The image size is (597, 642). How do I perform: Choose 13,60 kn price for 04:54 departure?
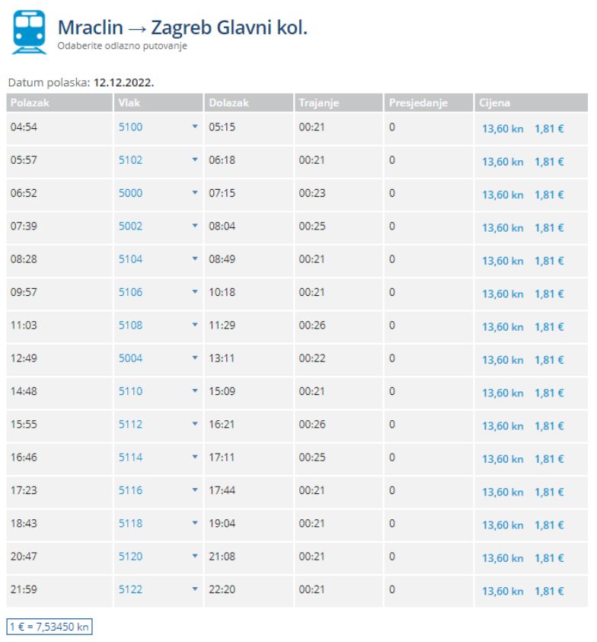click(x=503, y=129)
